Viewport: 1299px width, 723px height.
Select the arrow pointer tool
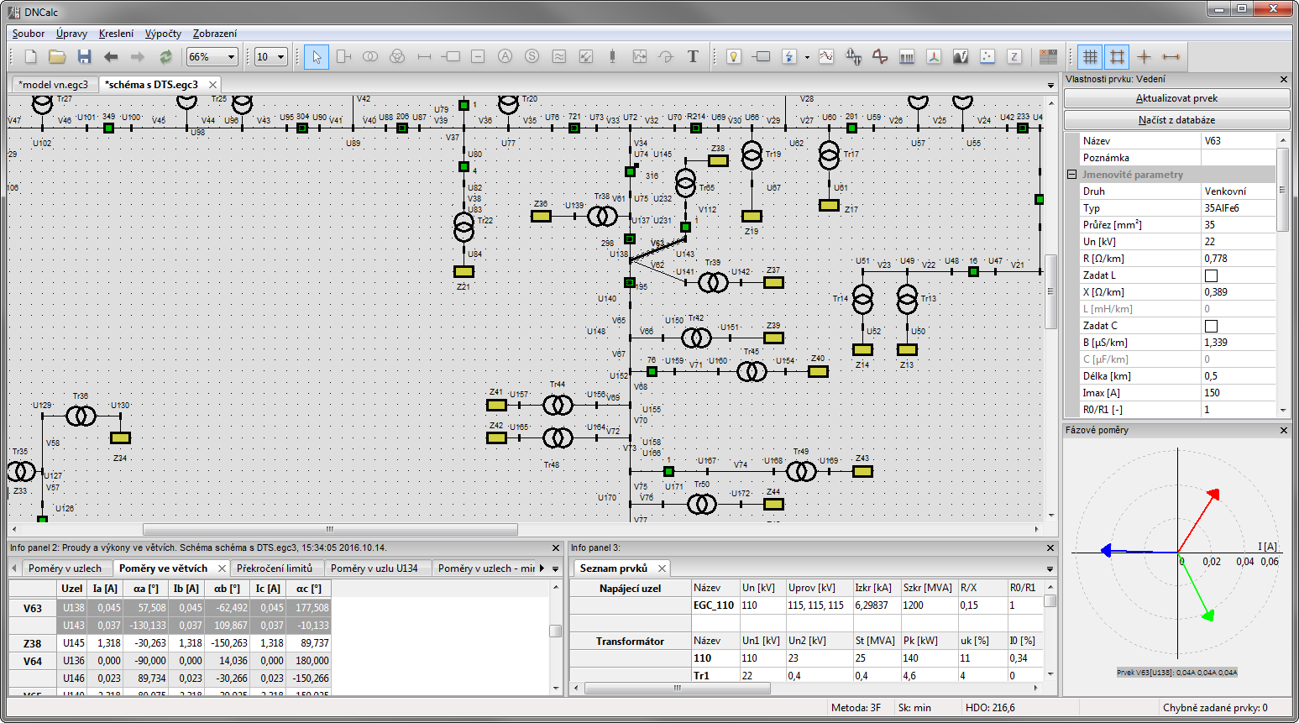point(317,57)
